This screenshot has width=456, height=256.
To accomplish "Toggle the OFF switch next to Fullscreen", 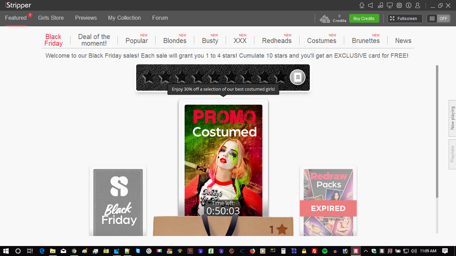I will point(438,19).
